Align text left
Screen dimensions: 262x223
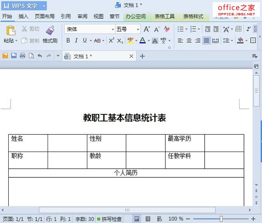(180, 41)
